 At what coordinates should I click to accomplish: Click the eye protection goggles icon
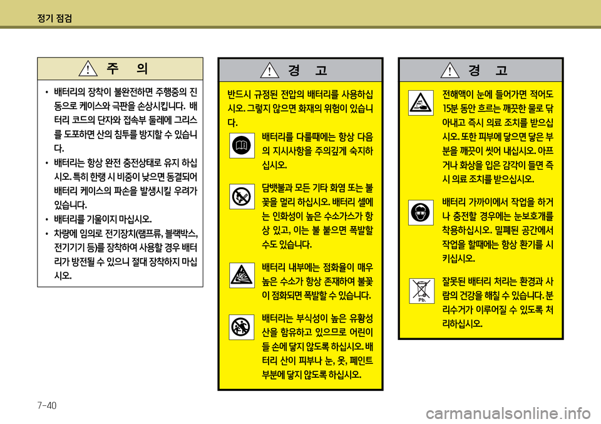click(x=421, y=212)
